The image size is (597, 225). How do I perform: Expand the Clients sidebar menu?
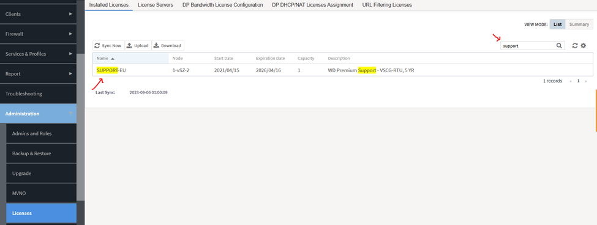pyautogui.click(x=38, y=14)
